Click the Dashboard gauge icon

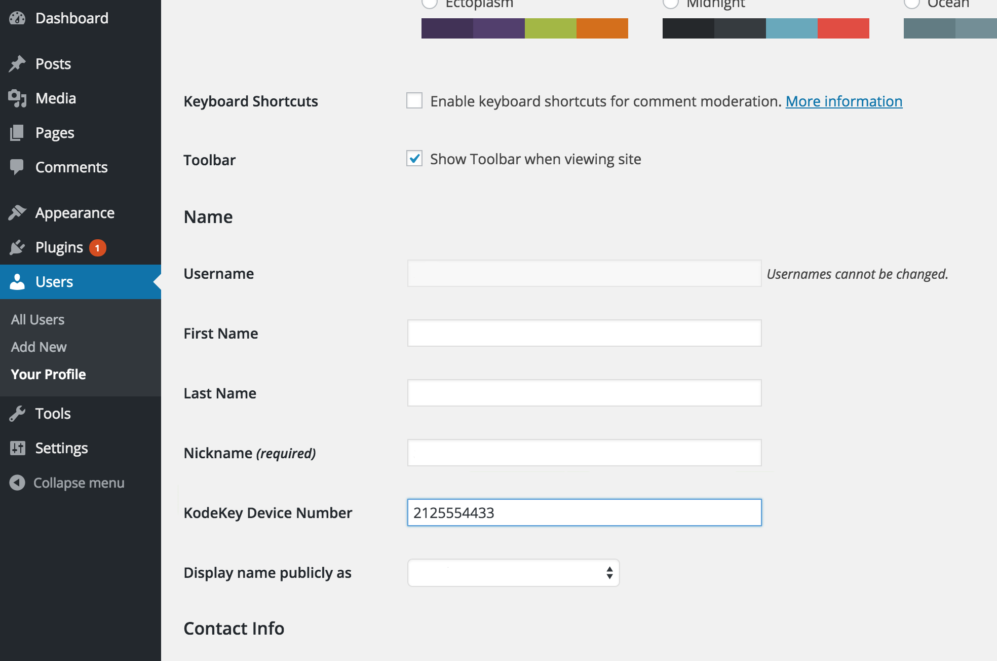tap(17, 18)
